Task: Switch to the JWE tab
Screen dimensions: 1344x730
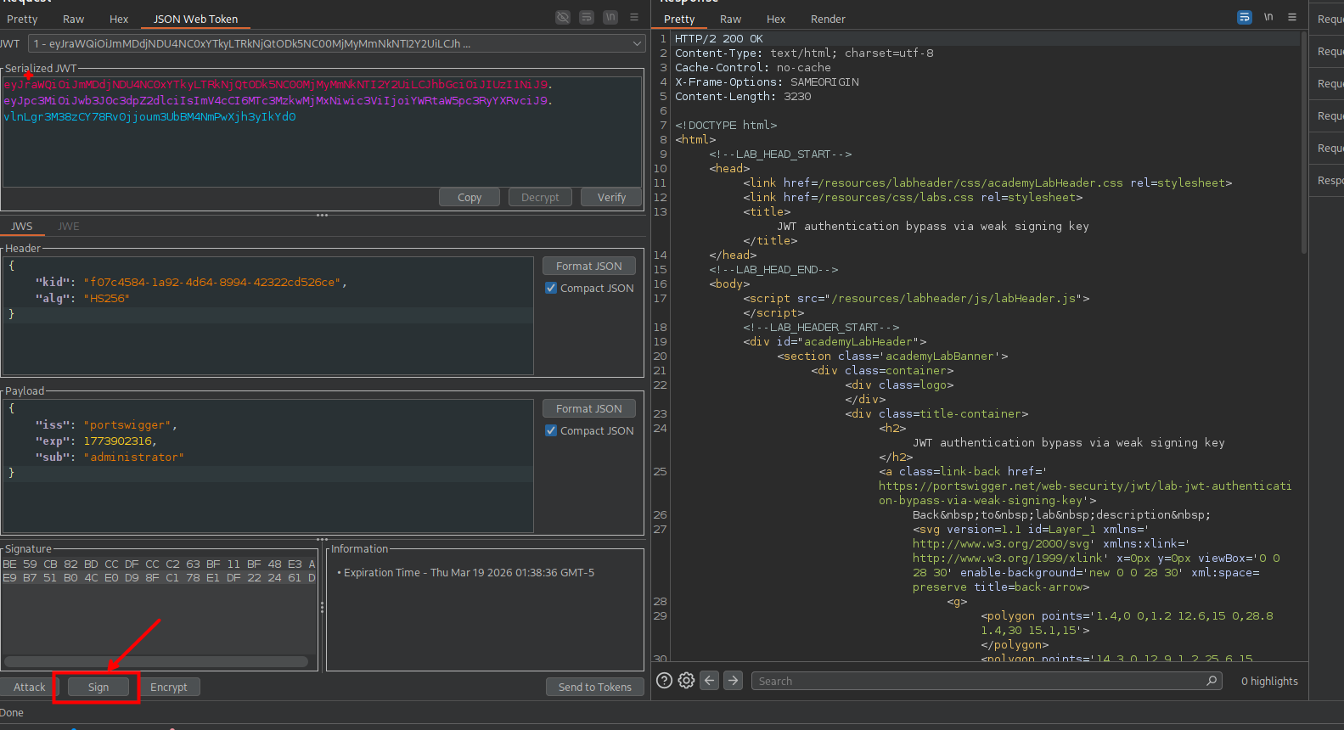Action: coord(69,227)
